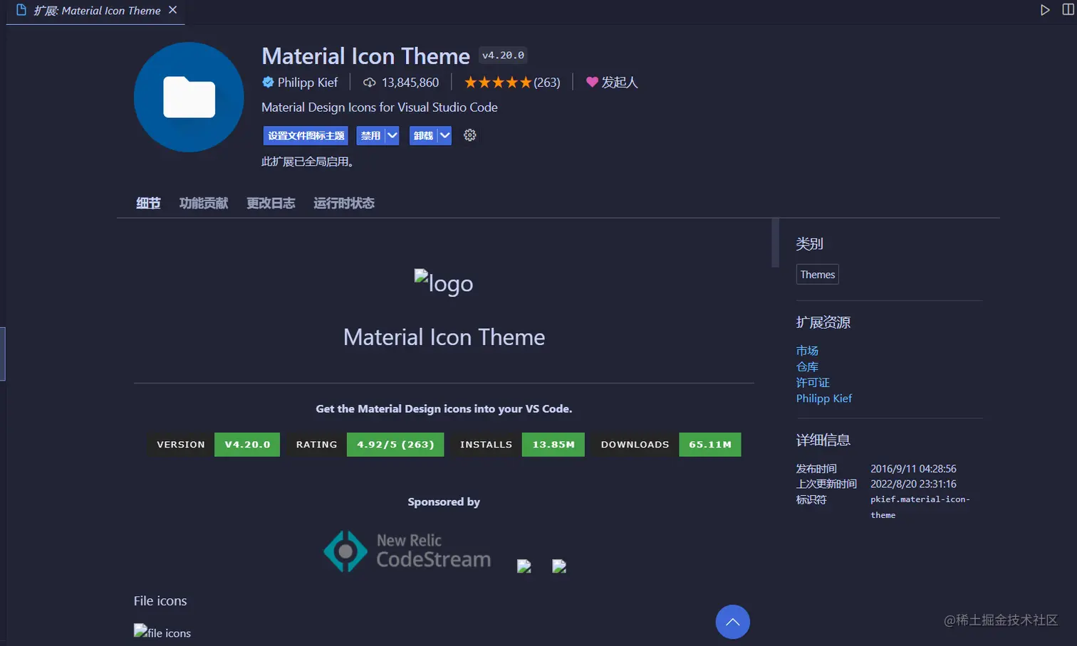Viewport: 1077px width, 646px height.
Task: Click the 'Sponsored by' text
Action: point(444,502)
